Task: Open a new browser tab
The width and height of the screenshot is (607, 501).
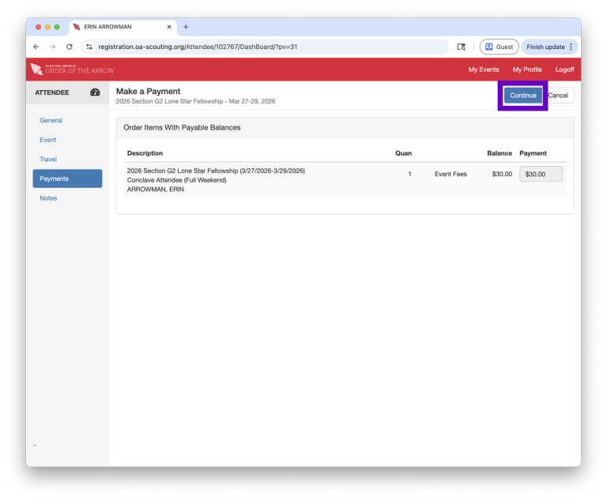Action: 186,27
